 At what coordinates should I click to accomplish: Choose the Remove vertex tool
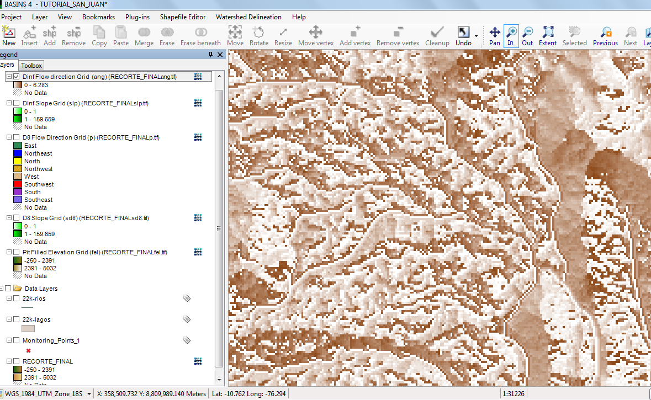pyautogui.click(x=398, y=36)
